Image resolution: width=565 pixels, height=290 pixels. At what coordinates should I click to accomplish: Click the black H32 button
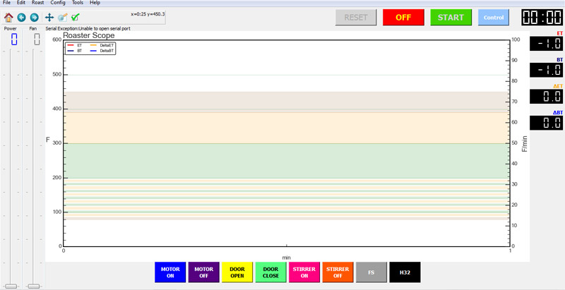(x=405, y=272)
